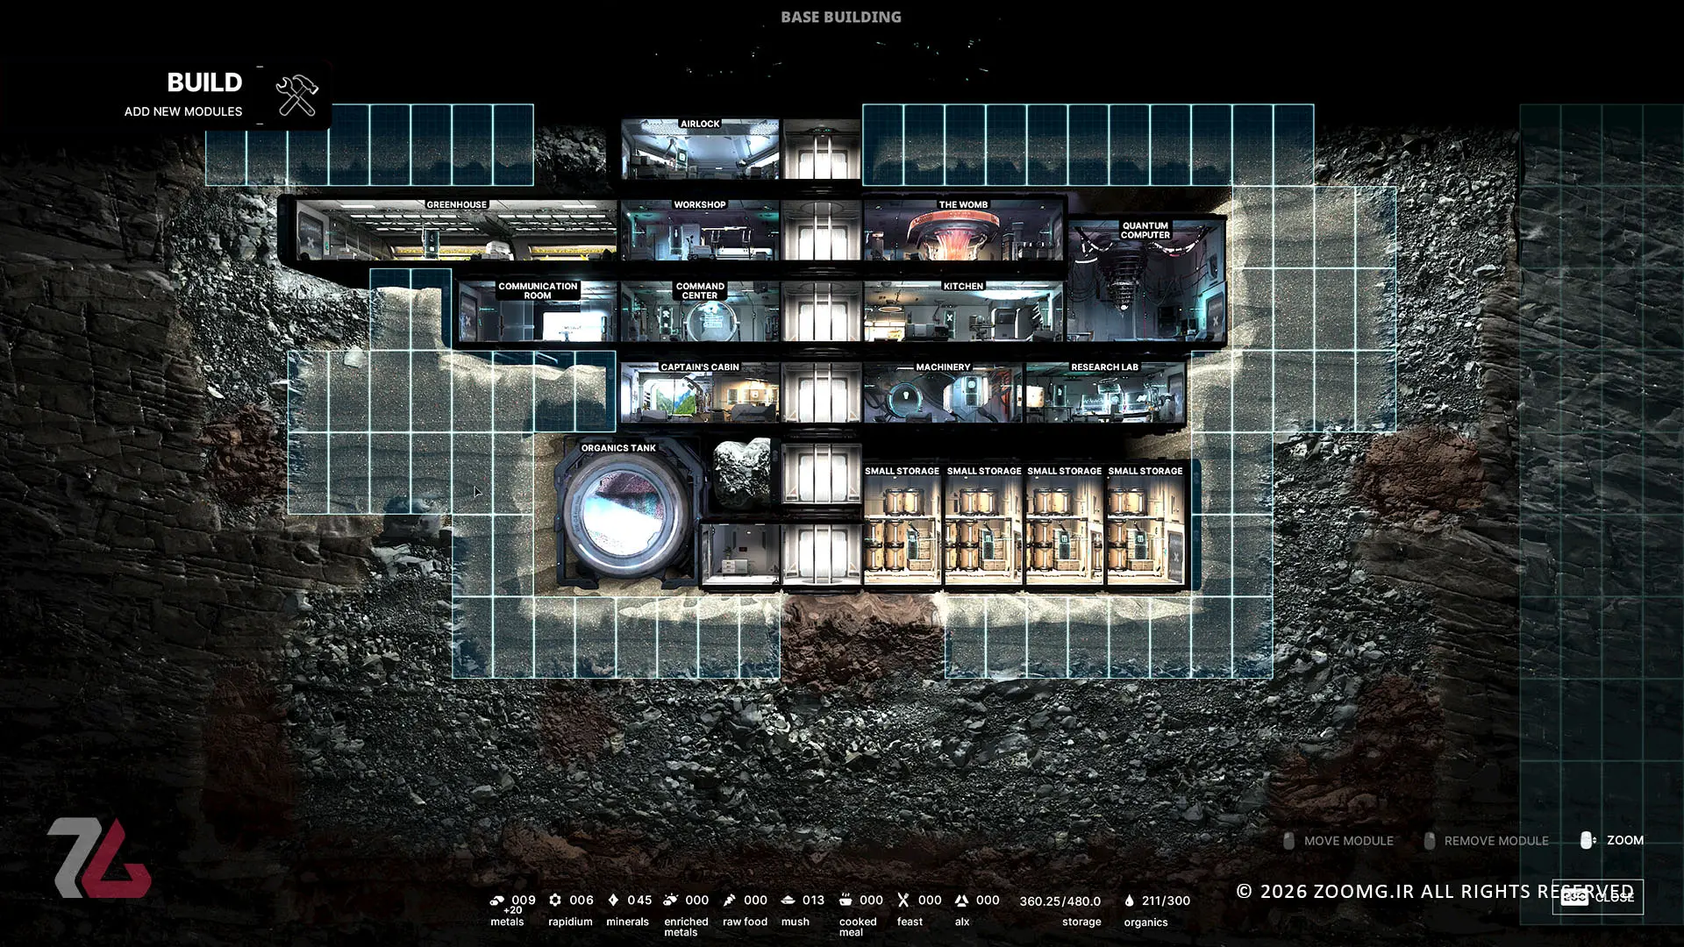
Task: Click the Build hammer and wrench icon
Action: click(x=296, y=95)
